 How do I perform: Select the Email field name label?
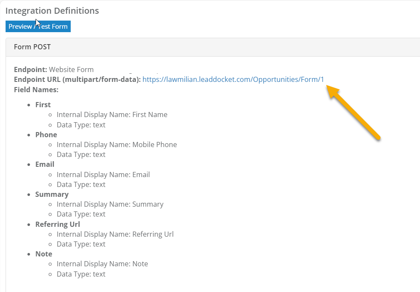pyautogui.click(x=45, y=164)
